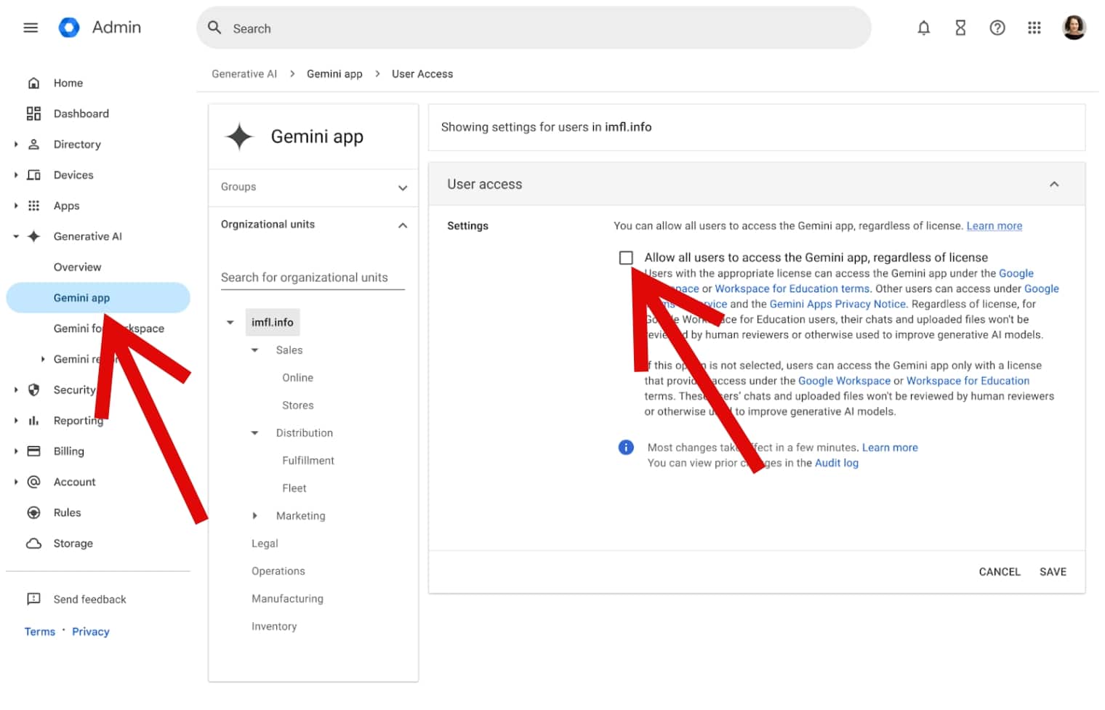Open Send feedback
This screenshot has width=1105, height=710.
[x=89, y=599]
